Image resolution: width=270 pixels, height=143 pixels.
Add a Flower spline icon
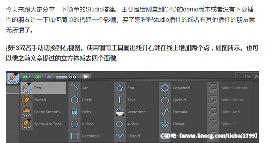tap(165, 124)
